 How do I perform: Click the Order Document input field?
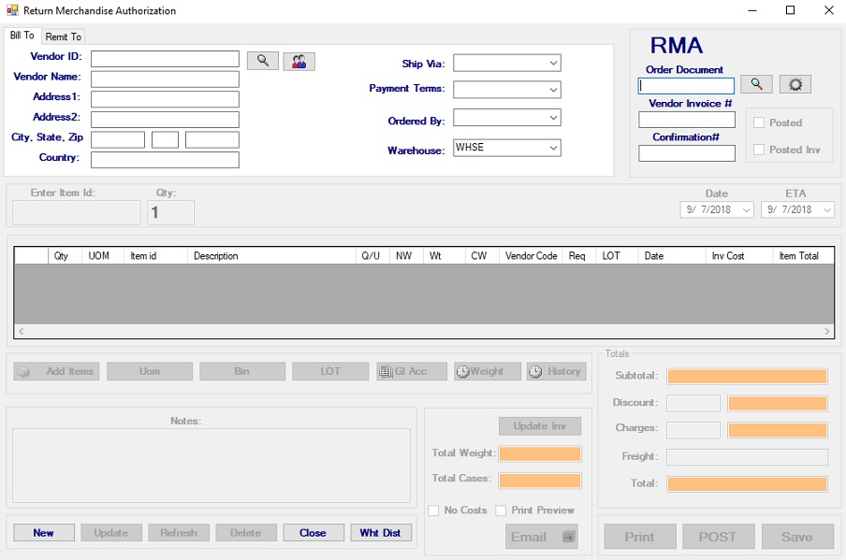click(x=686, y=86)
